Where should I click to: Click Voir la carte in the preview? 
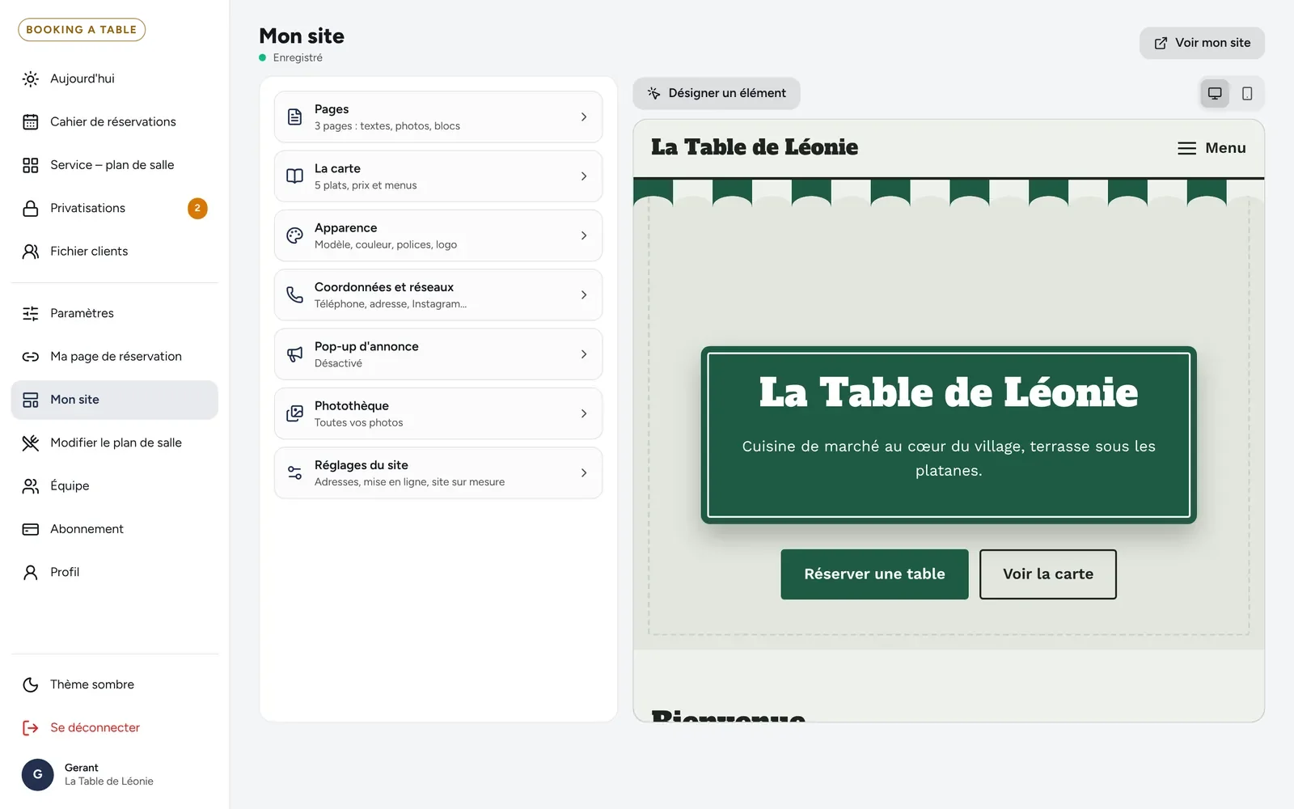(x=1048, y=574)
